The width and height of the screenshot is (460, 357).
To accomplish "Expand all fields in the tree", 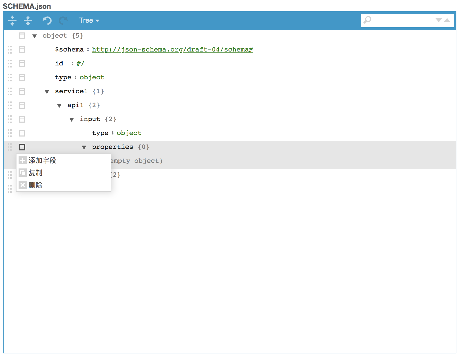I will pyautogui.click(x=12, y=20).
